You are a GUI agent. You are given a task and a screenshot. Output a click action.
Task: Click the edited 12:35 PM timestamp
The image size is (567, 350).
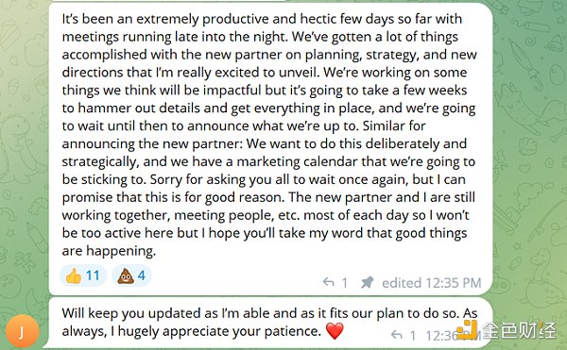[432, 282]
